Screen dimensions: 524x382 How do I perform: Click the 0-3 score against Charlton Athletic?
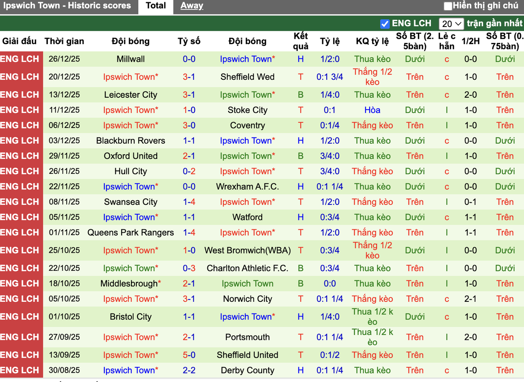click(x=189, y=268)
